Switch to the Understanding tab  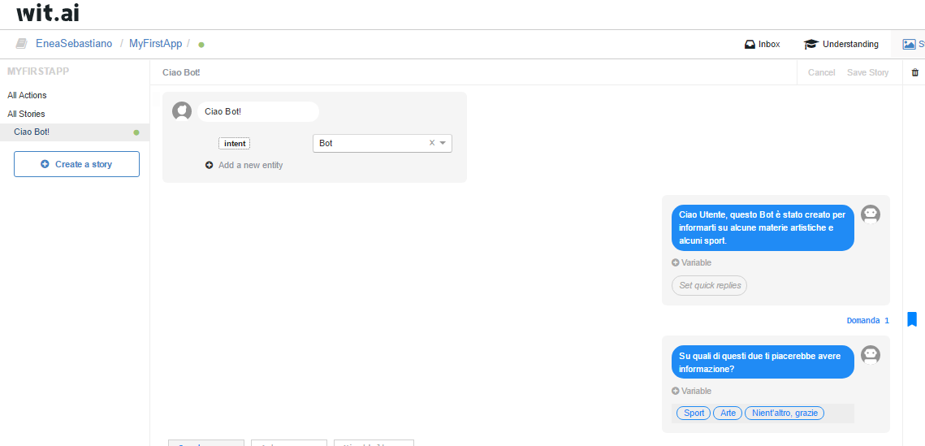tap(841, 44)
